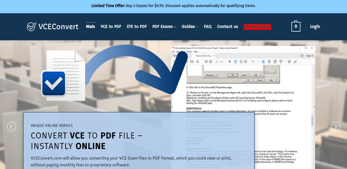The image size is (347, 169).
Task: Click the VCEConvert brand name text
Action: (x=58, y=26)
